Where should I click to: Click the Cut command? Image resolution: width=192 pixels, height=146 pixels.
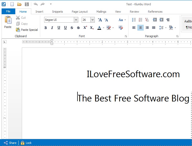(x=21, y=18)
